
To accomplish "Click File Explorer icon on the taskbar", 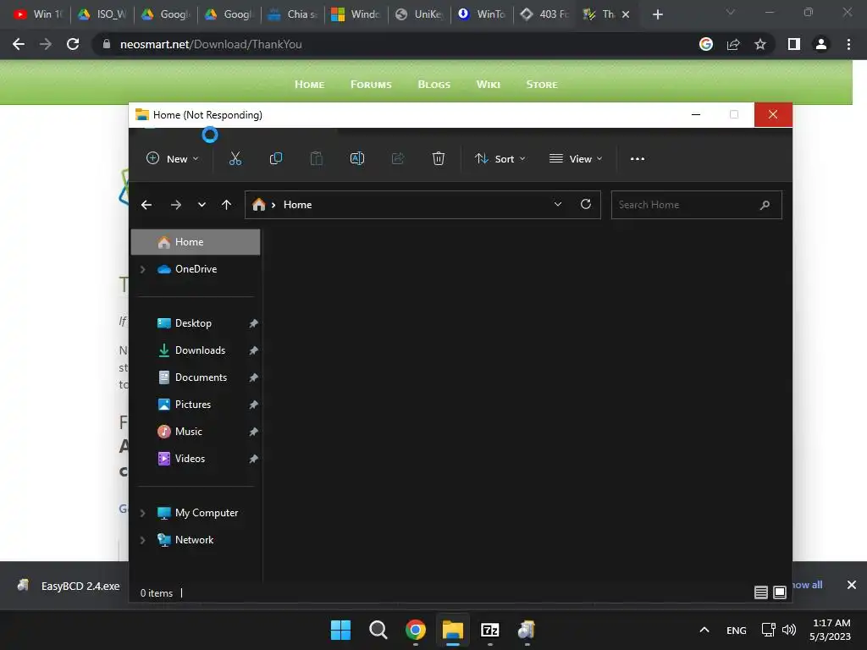I will 452,630.
